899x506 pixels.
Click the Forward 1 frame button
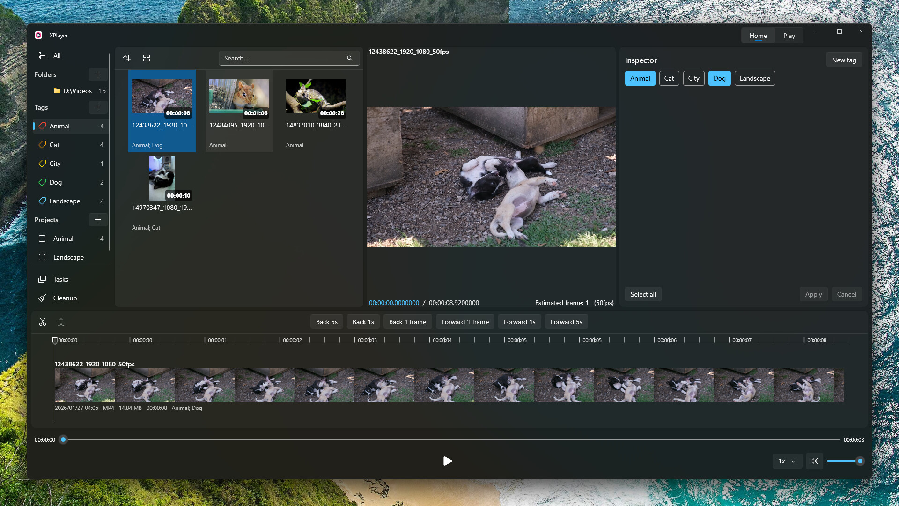click(464, 322)
